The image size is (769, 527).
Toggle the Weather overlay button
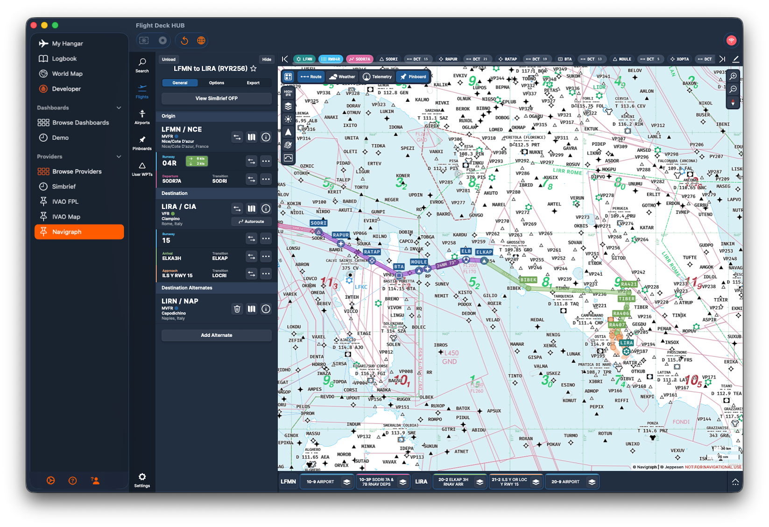[x=342, y=77]
